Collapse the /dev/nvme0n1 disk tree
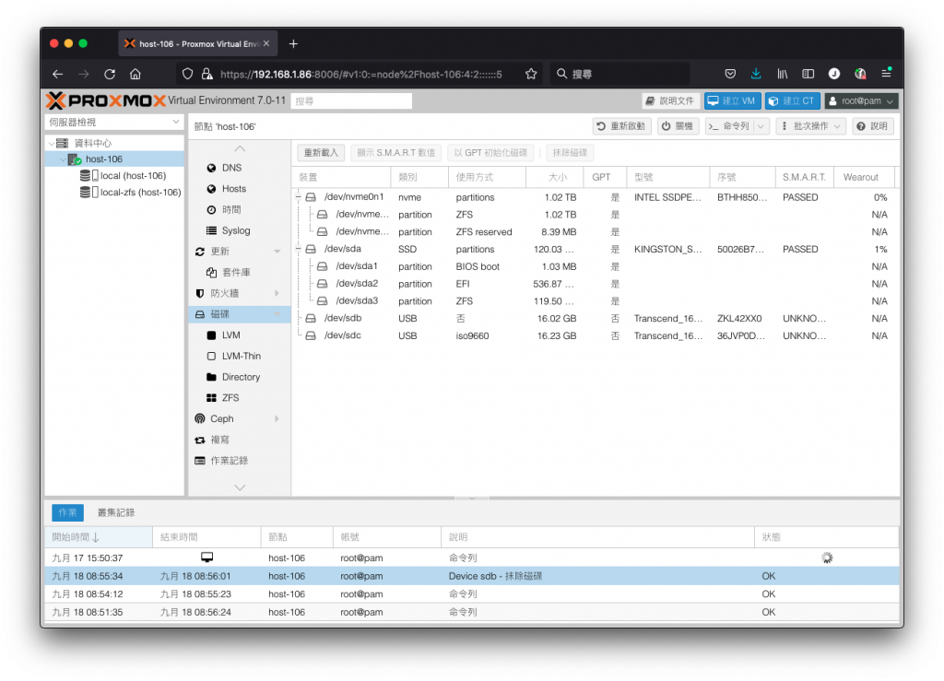Screen dimensions: 944x681 (298, 196)
